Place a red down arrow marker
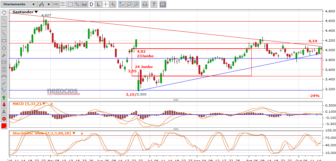 [x=4, y=105]
